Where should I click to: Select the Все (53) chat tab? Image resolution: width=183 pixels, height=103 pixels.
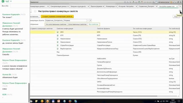(5, 6)
